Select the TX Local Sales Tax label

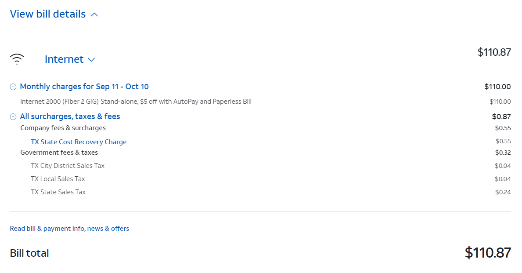click(58, 179)
